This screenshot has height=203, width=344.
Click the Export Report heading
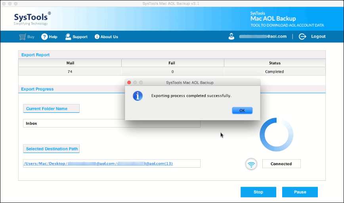click(35, 55)
